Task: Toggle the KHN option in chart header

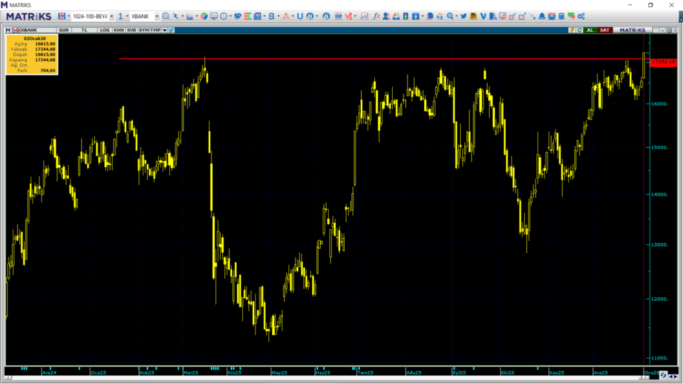Action: [x=119, y=30]
